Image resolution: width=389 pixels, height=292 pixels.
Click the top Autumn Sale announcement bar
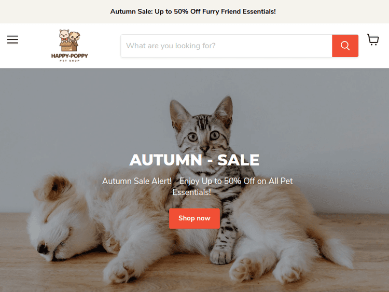(x=193, y=11)
